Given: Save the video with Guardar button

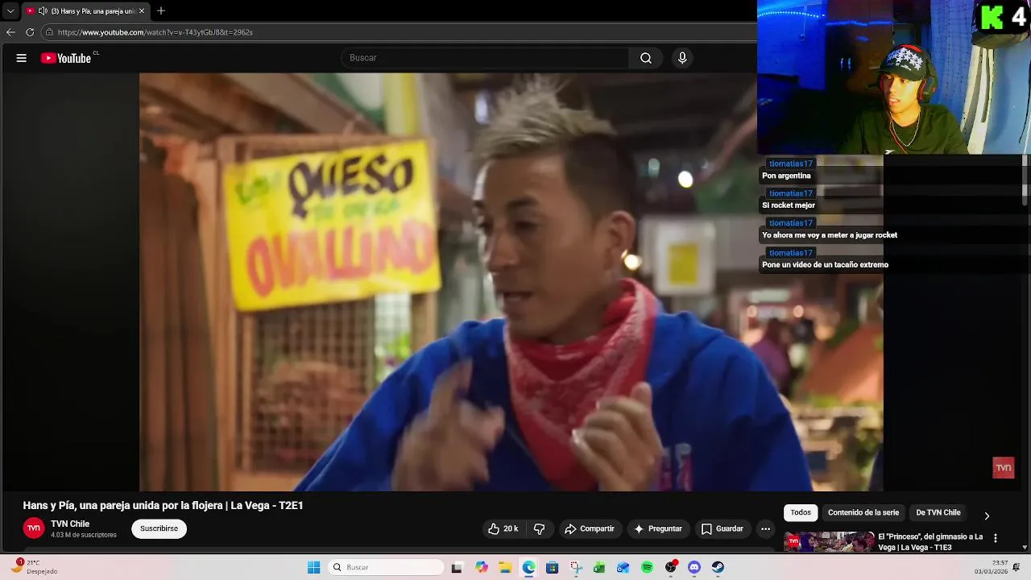Looking at the screenshot, I should pyautogui.click(x=723, y=528).
